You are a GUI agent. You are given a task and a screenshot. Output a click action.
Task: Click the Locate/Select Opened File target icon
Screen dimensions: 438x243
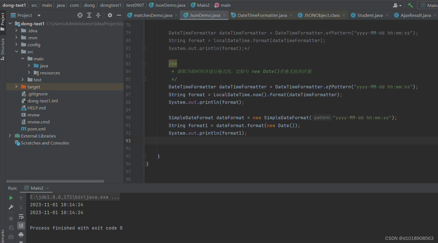coord(80,15)
